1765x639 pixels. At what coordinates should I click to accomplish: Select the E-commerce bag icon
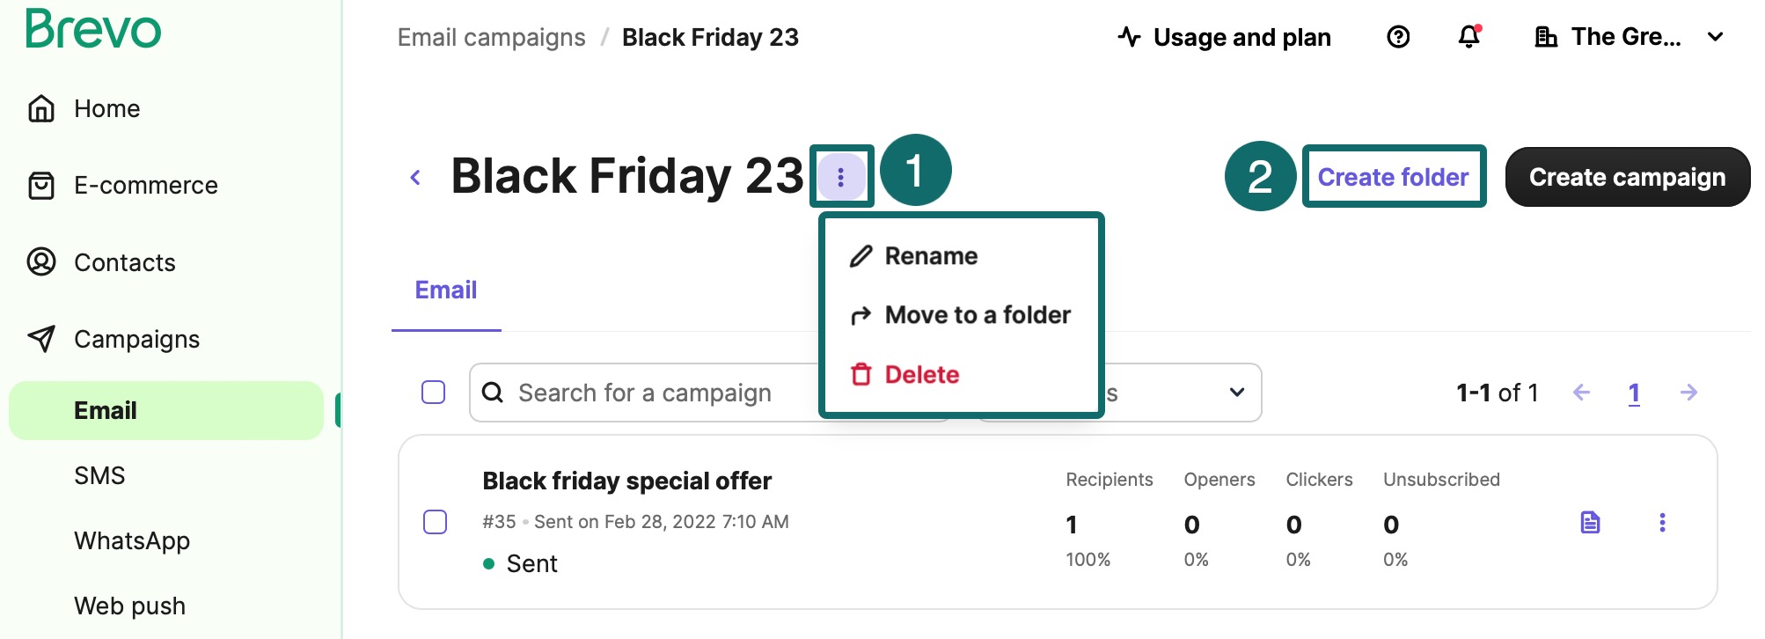(41, 185)
